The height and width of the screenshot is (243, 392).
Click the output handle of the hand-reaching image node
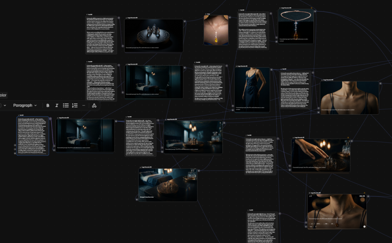pos(351,141)
